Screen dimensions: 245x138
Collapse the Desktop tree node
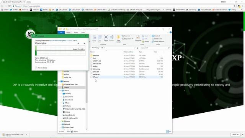tap(59, 81)
